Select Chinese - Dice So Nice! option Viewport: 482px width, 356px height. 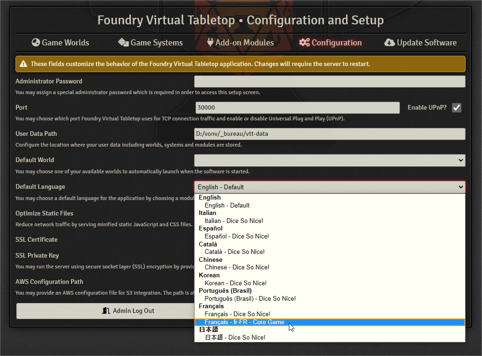tap(330, 267)
